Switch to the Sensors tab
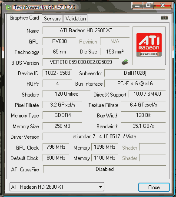The width and height of the screenshot is (176, 197). [52, 19]
